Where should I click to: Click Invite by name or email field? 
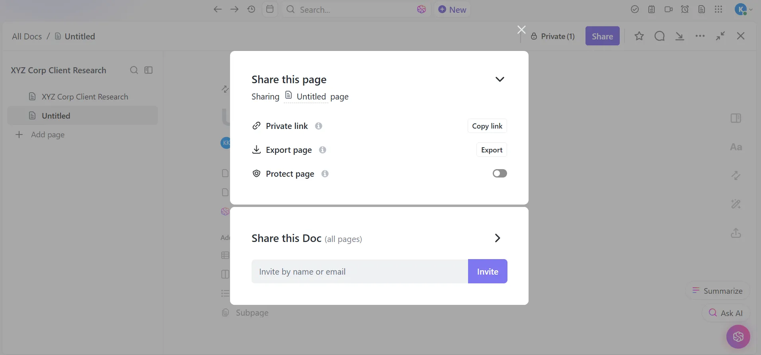(x=360, y=271)
